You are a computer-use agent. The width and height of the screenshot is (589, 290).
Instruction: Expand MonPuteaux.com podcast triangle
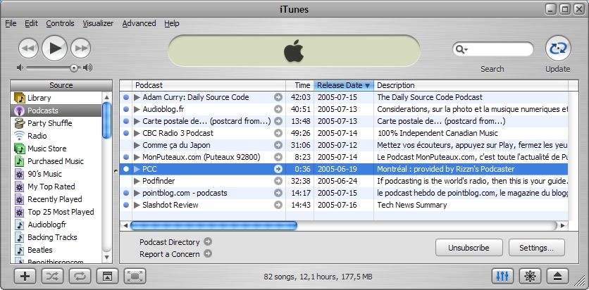click(137, 157)
